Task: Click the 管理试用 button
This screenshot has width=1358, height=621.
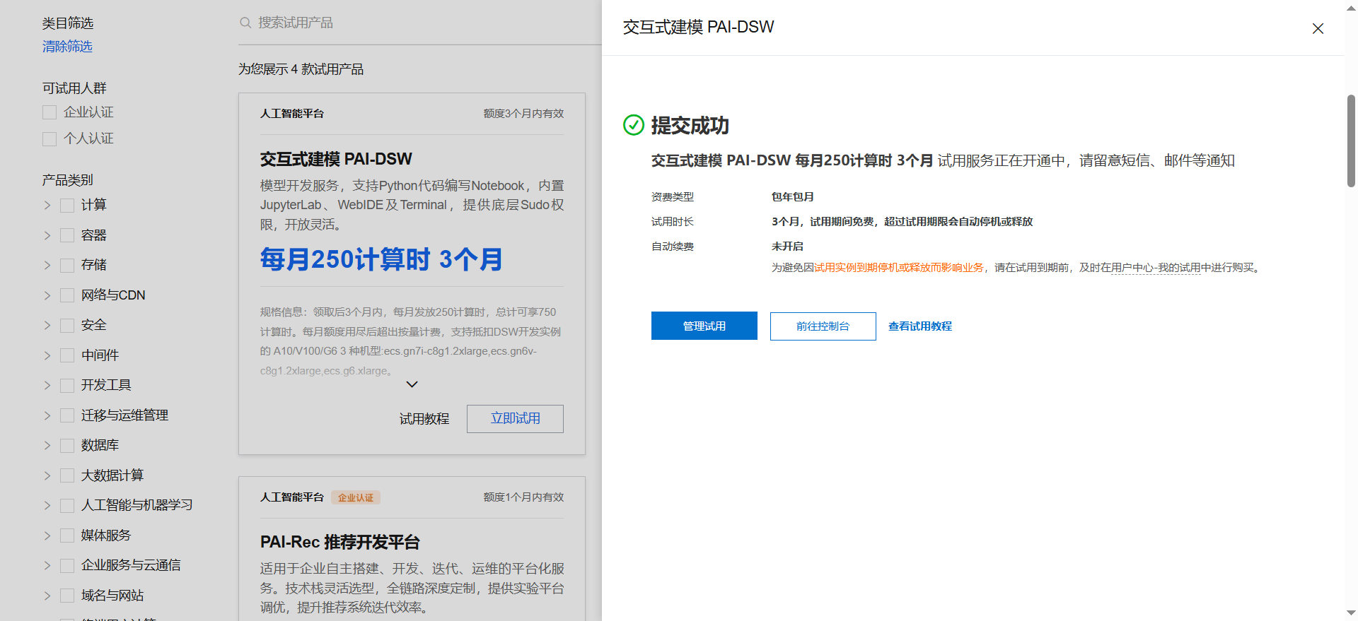Action: tap(704, 326)
